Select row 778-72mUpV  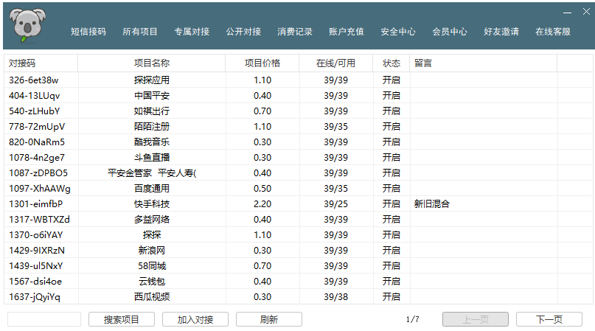click(299, 126)
